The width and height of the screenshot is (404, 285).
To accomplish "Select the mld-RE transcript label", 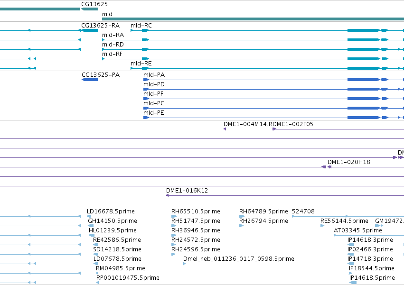I will pos(141,64).
